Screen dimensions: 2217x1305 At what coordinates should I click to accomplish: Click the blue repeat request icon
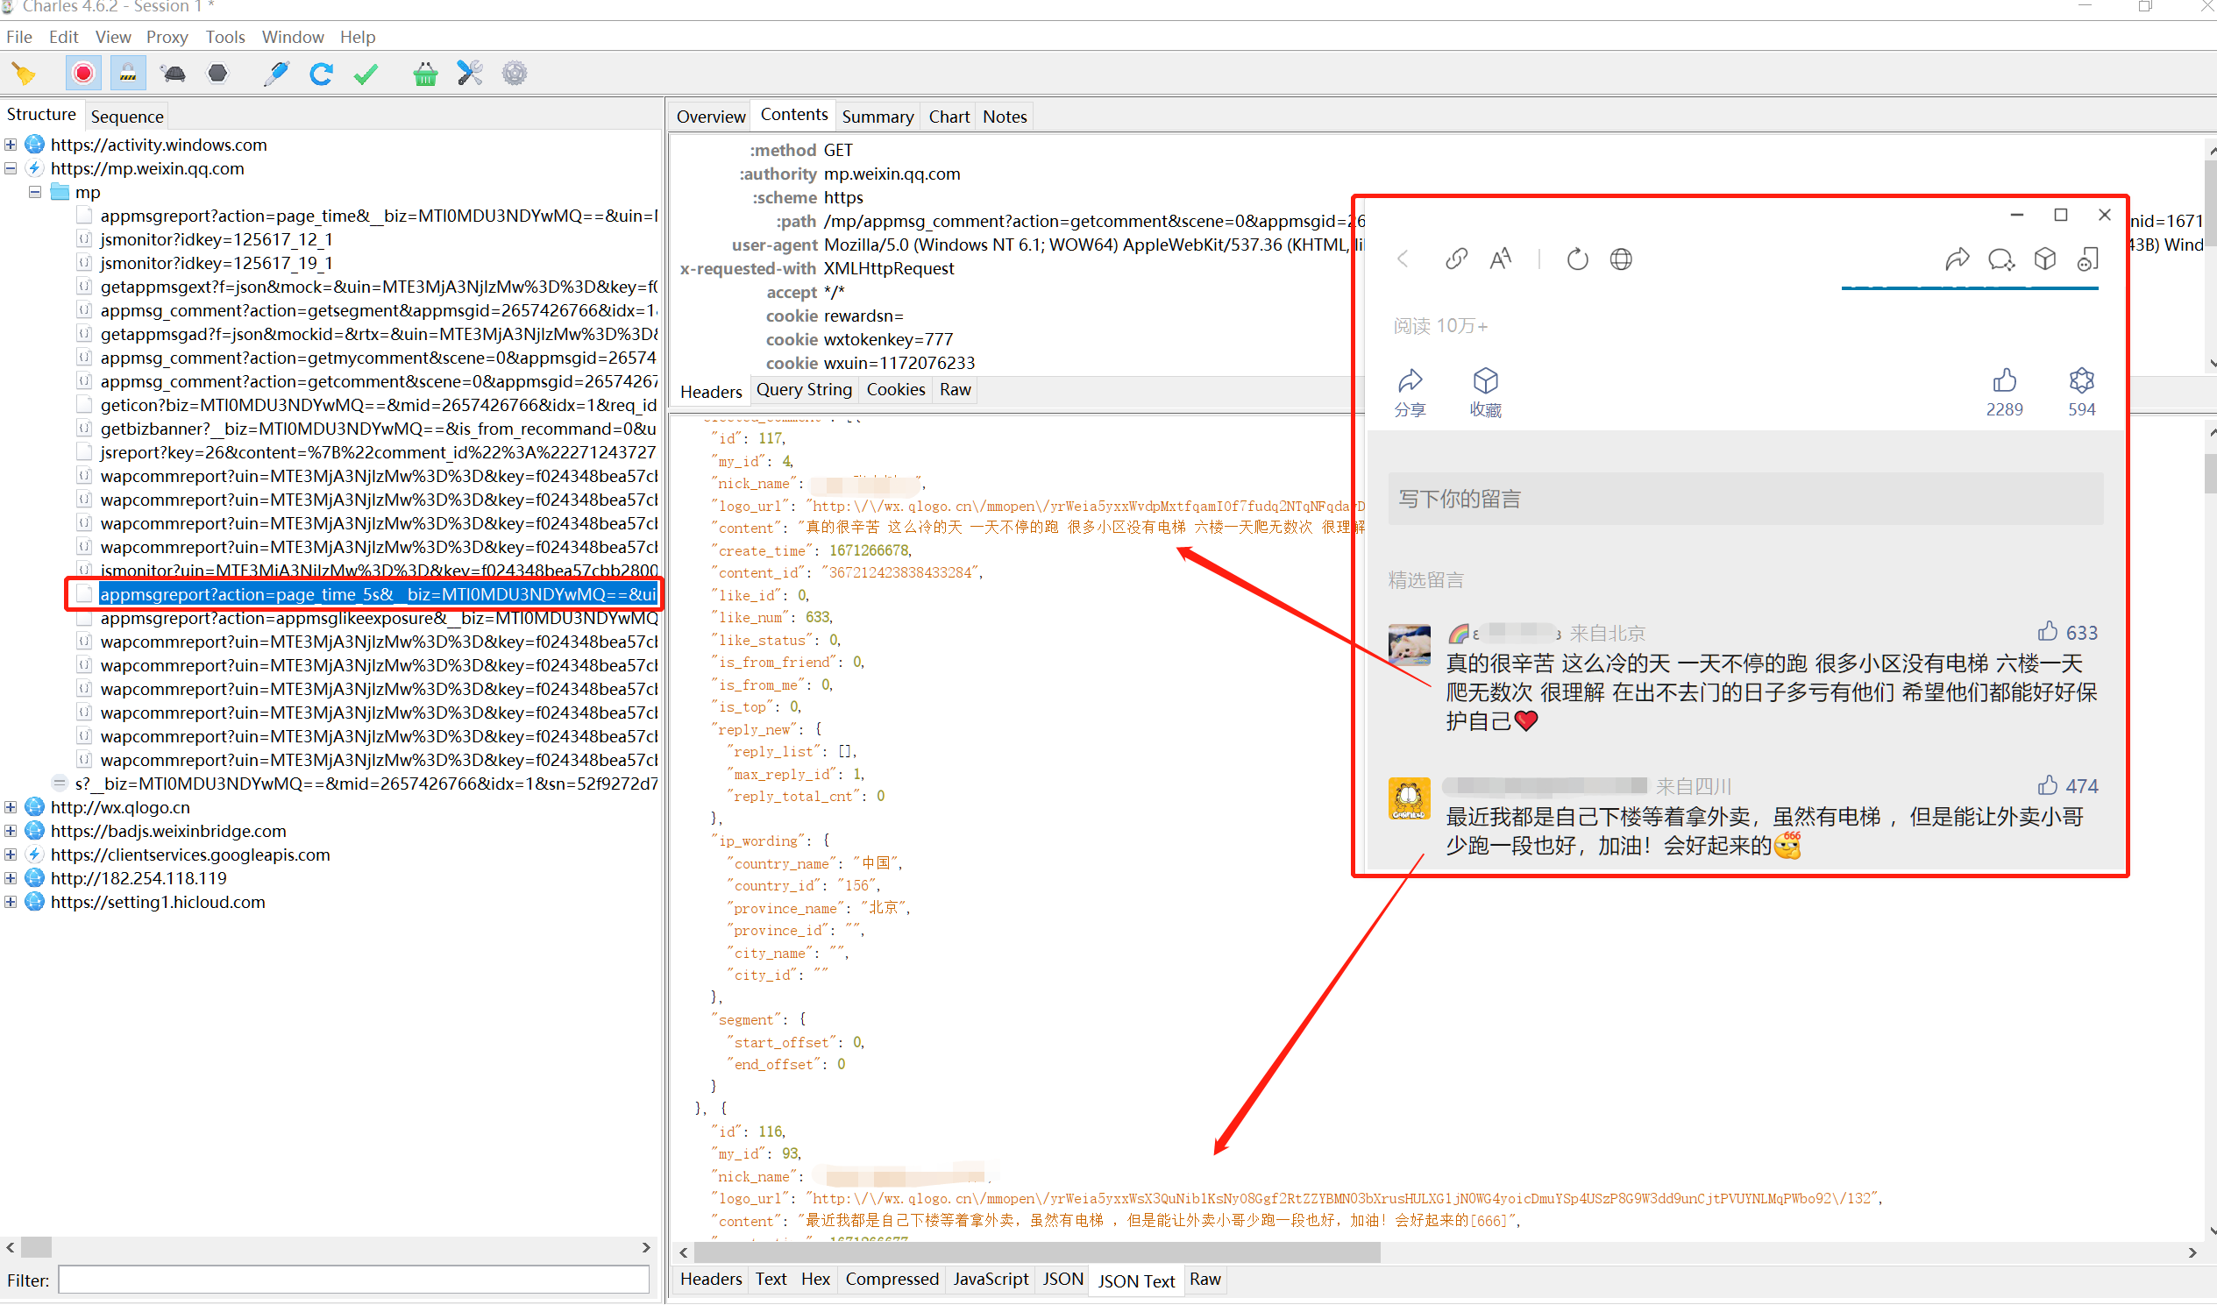pos(321,73)
